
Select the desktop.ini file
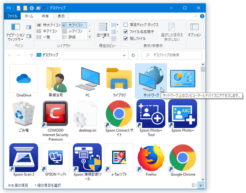87,117
